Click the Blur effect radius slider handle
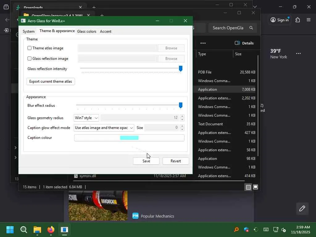This screenshot has width=316, height=237. [181, 105]
